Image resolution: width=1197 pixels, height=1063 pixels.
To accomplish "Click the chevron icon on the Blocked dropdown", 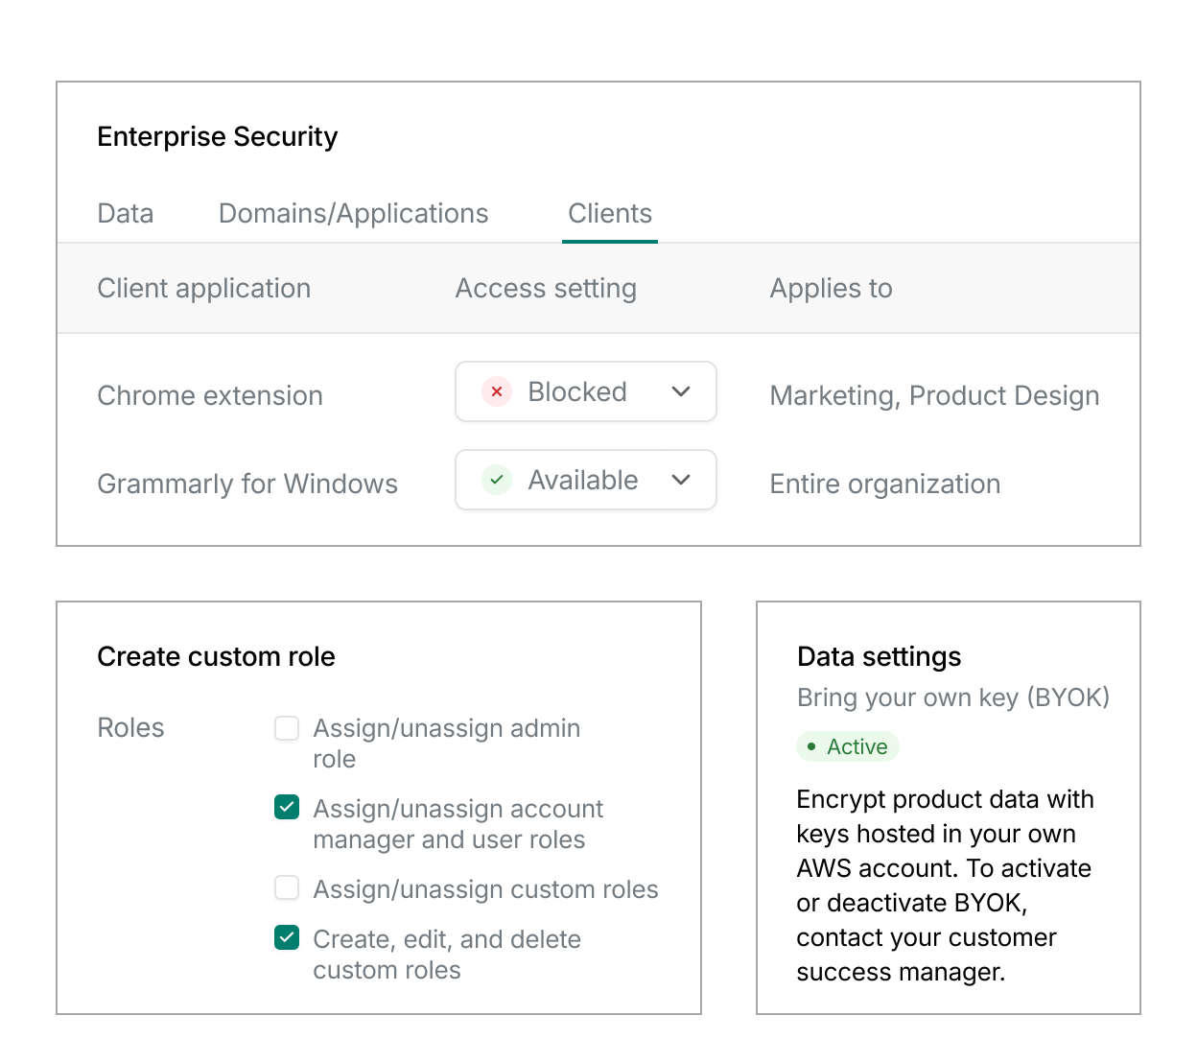I will pos(681,391).
